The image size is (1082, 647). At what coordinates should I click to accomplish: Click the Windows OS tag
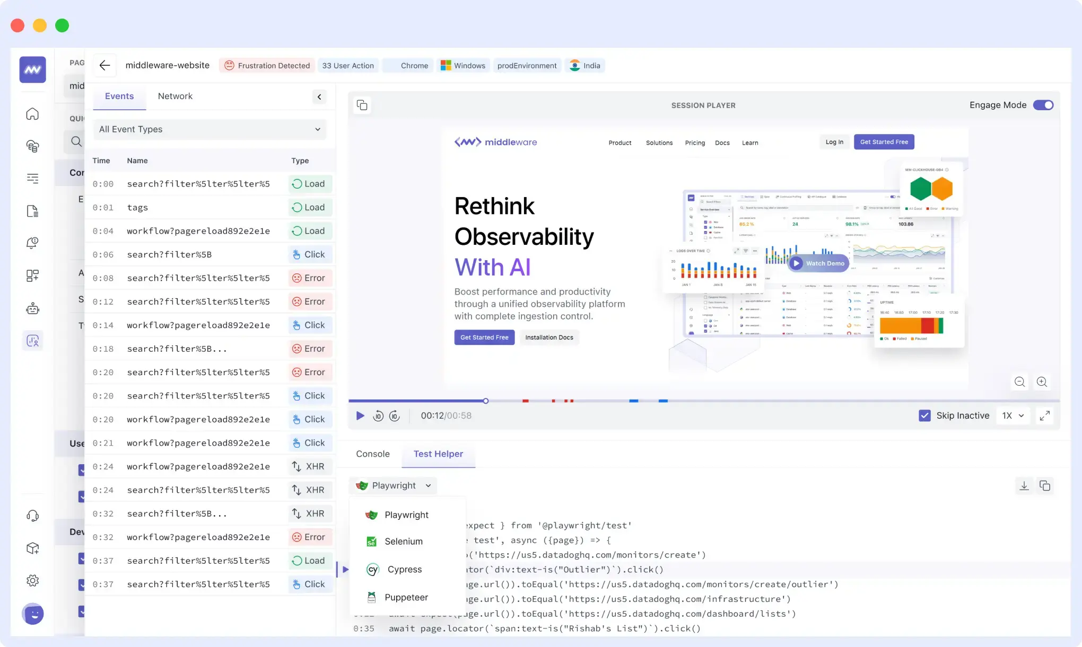coord(463,66)
